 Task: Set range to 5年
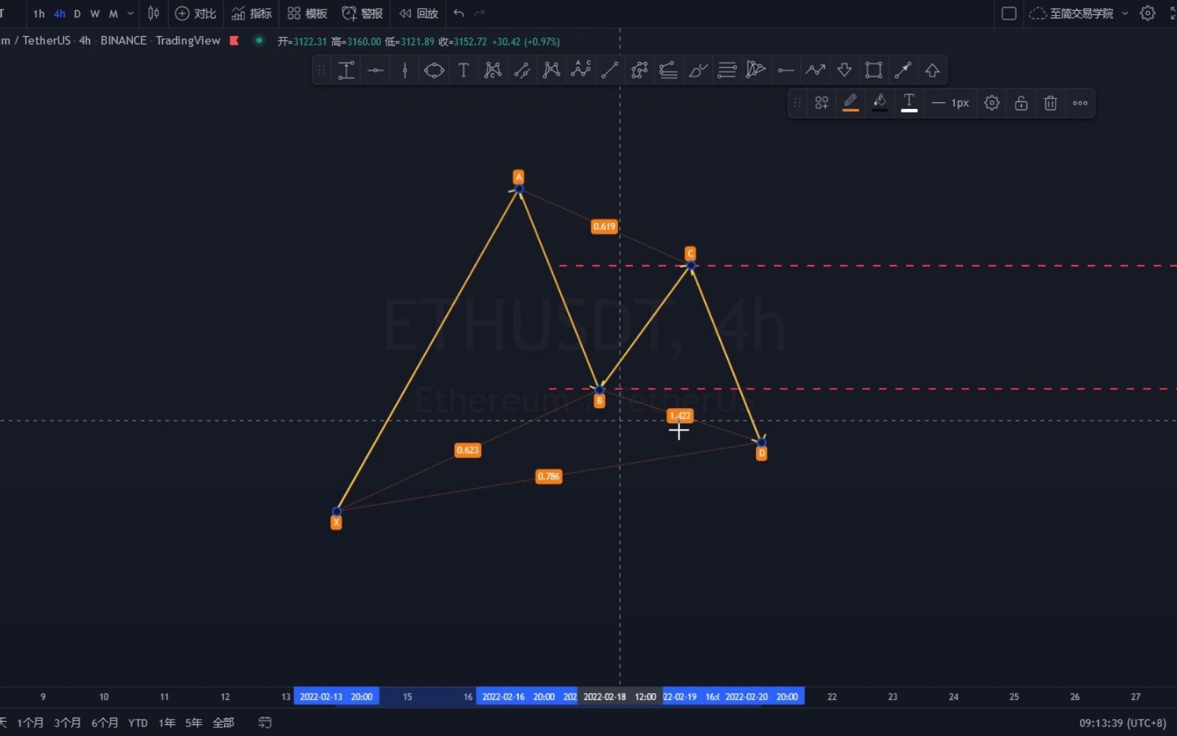[194, 722]
